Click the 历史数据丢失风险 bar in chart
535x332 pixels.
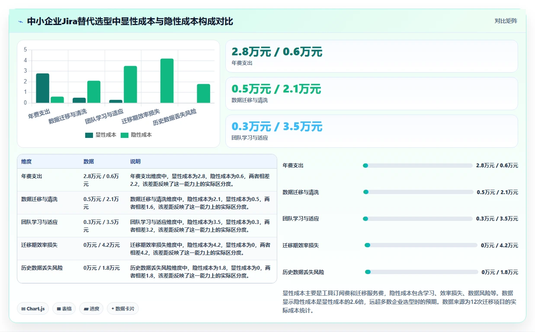point(203,93)
